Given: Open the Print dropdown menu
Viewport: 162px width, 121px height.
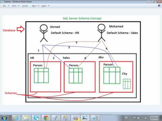Looking at the screenshot, I should click(x=16, y=6).
